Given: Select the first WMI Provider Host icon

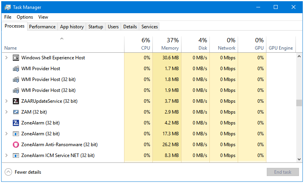Looking at the screenshot, I should pos(16,68).
